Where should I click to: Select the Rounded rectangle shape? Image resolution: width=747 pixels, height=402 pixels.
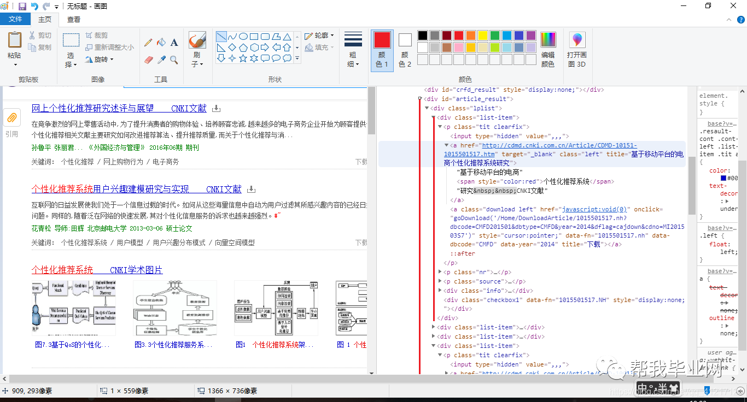(265, 37)
